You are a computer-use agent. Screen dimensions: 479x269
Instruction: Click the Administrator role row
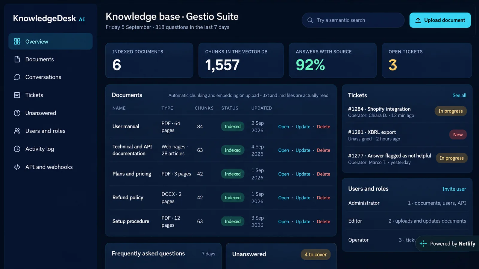click(x=407, y=203)
